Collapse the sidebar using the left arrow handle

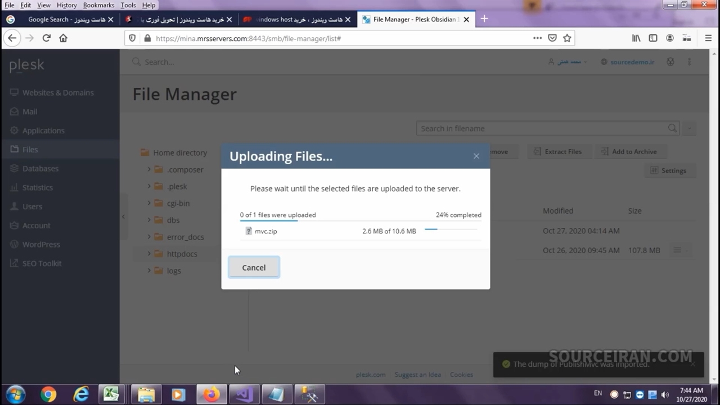tap(123, 217)
